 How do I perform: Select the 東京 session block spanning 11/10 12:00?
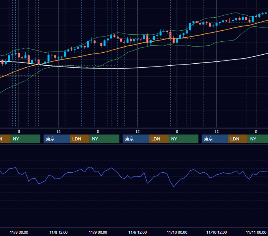[x=215, y=139]
